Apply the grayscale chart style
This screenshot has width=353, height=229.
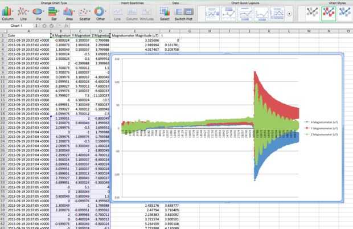tap(313, 13)
